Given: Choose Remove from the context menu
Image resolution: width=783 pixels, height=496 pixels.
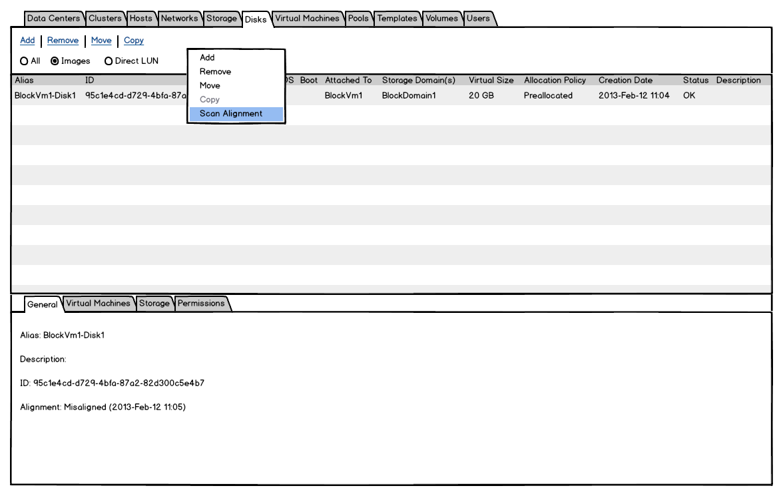Looking at the screenshot, I should coord(215,72).
